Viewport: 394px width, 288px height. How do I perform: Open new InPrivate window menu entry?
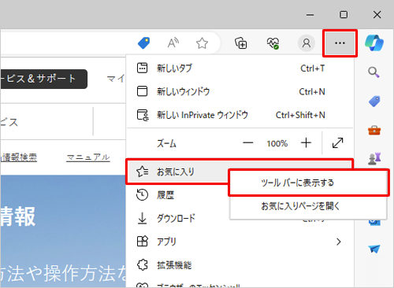tap(240, 115)
